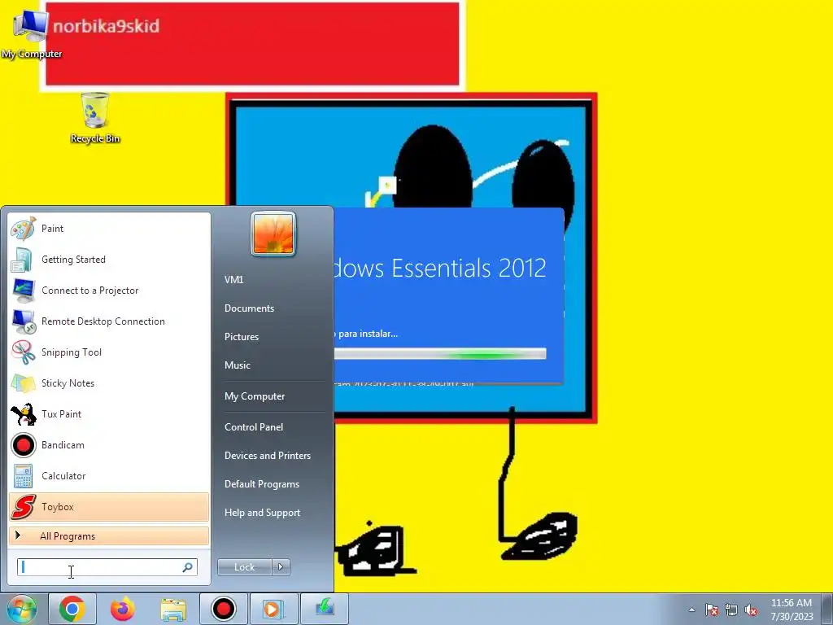Launch Getting Started from the Start menu

click(x=109, y=260)
